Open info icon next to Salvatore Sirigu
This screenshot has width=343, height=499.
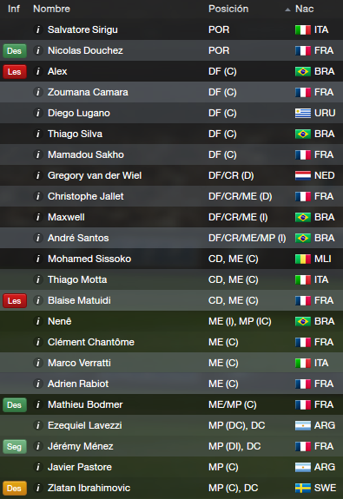tap(38, 30)
